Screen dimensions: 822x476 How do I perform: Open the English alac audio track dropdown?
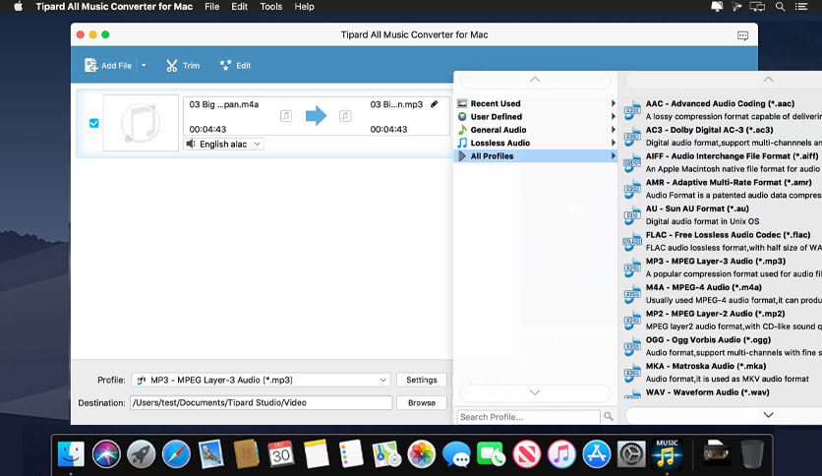(x=224, y=145)
